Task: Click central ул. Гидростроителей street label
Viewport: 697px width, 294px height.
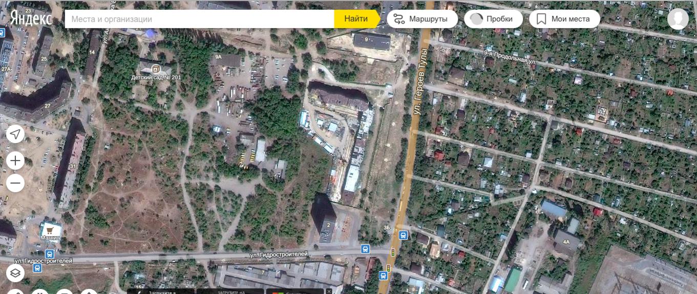Action: click(279, 254)
